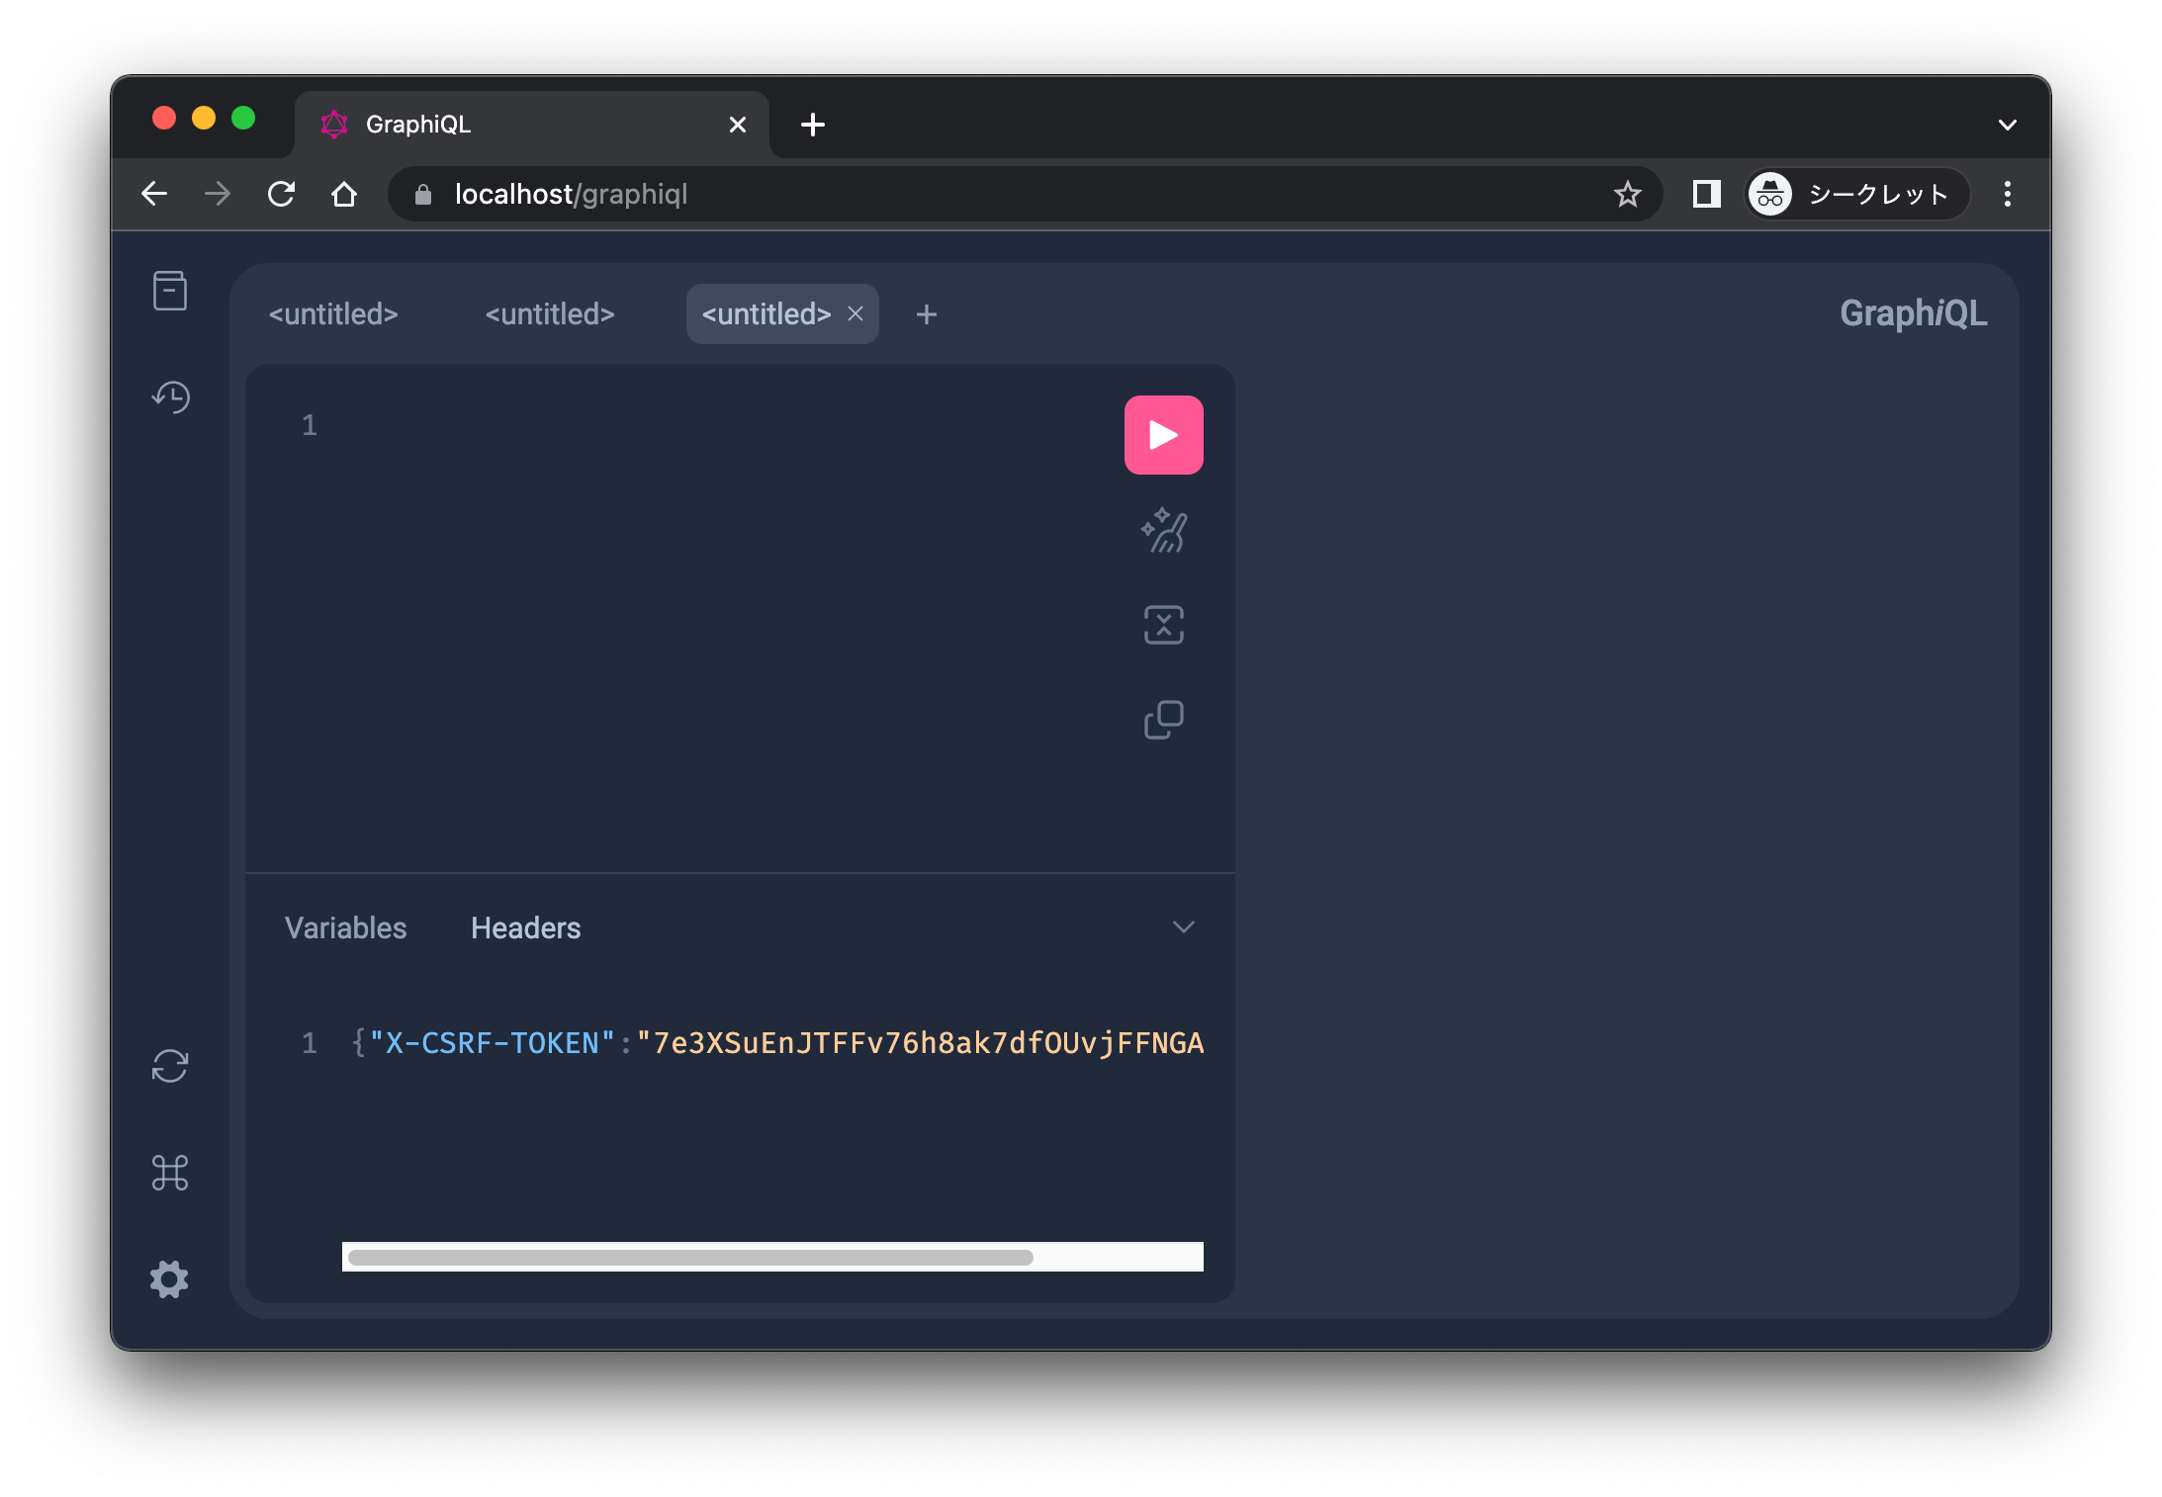
Task: Collapse the variables and headers editor
Action: pyautogui.click(x=1184, y=926)
